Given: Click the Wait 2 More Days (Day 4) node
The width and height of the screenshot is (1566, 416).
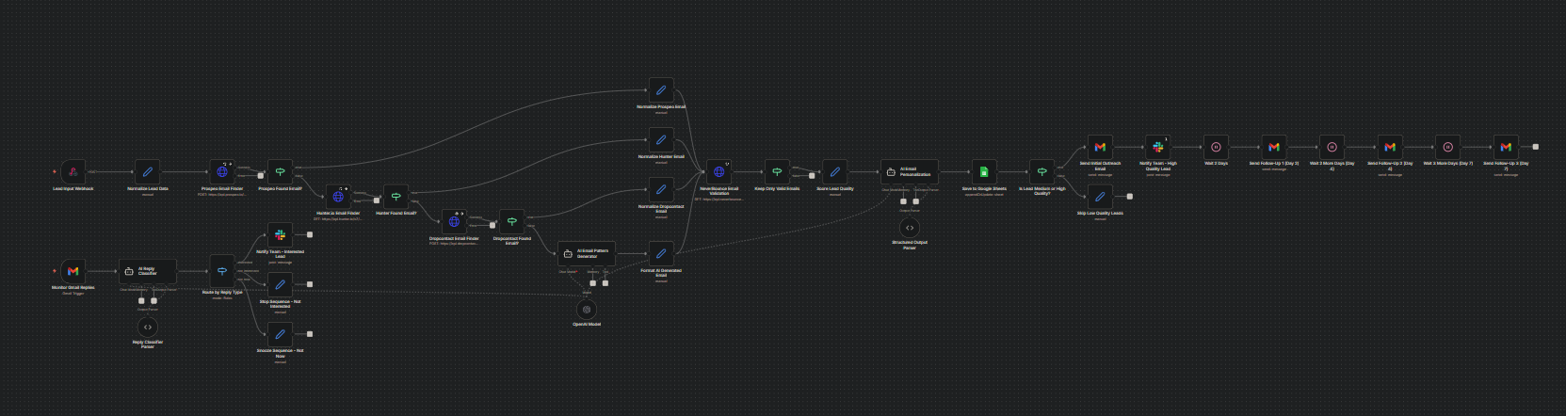Looking at the screenshot, I should pos(1332,147).
